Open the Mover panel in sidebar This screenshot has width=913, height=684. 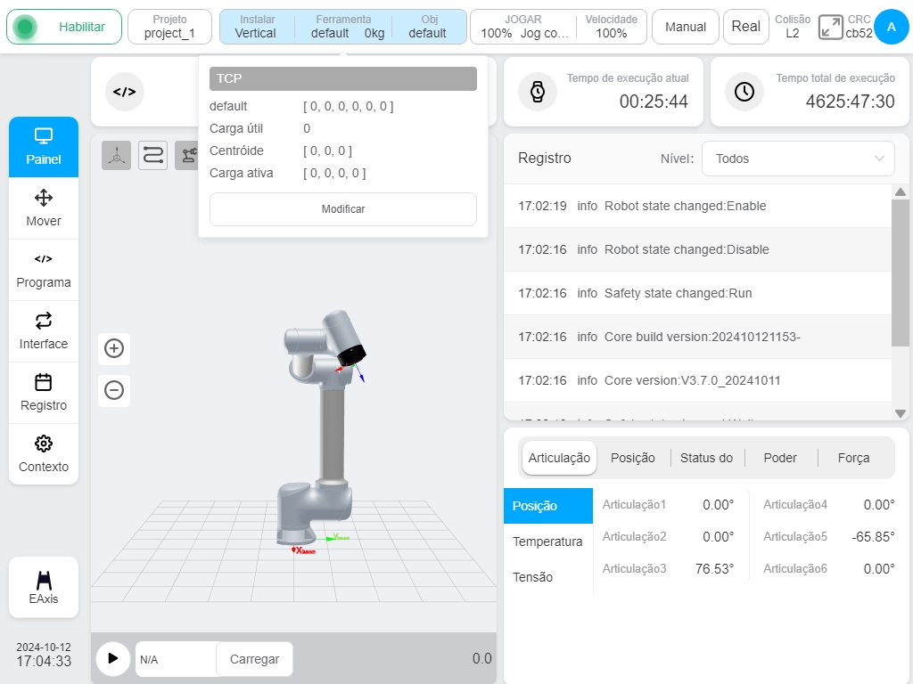pos(44,208)
